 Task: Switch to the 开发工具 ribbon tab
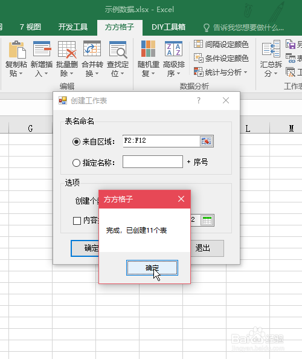tap(72, 27)
